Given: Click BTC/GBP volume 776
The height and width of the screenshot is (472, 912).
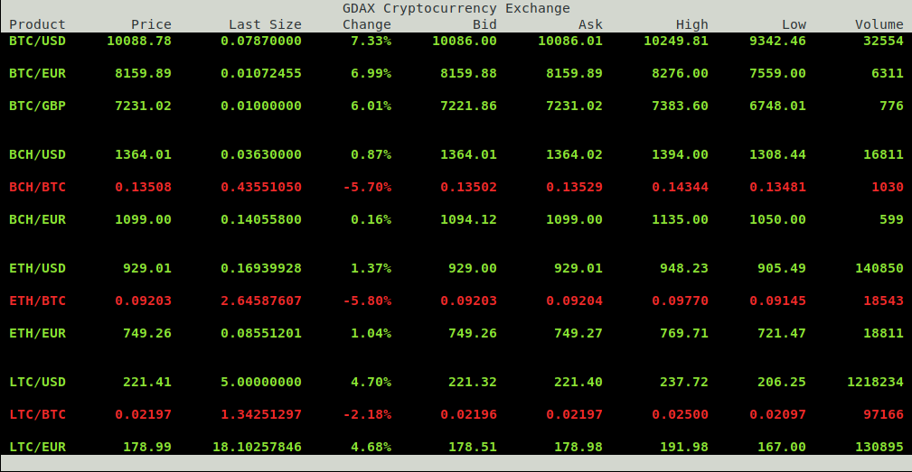Looking at the screenshot, I should (x=891, y=106).
